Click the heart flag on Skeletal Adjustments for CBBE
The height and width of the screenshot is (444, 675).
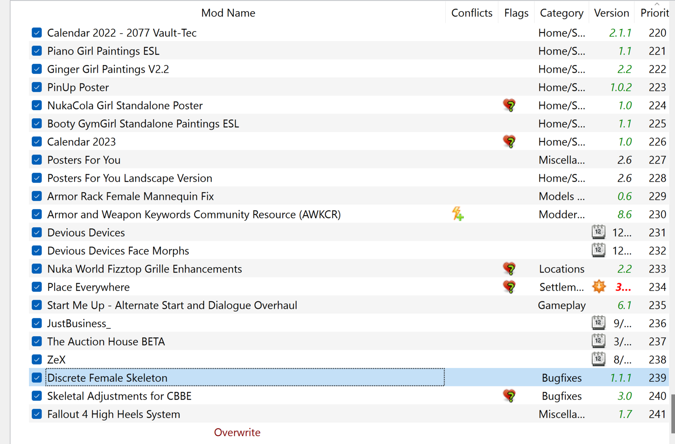pyautogui.click(x=509, y=395)
